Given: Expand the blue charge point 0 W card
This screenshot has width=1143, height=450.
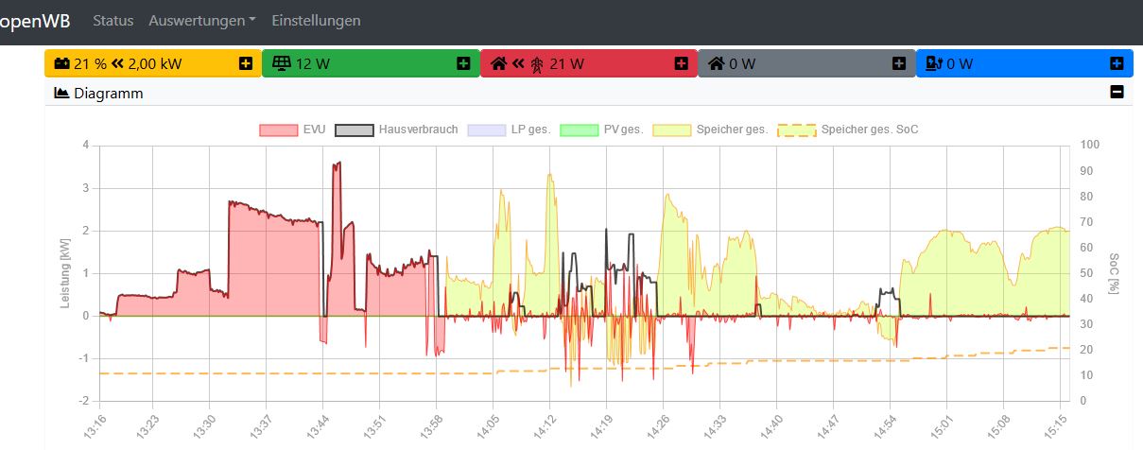Looking at the screenshot, I should click(x=1117, y=63).
